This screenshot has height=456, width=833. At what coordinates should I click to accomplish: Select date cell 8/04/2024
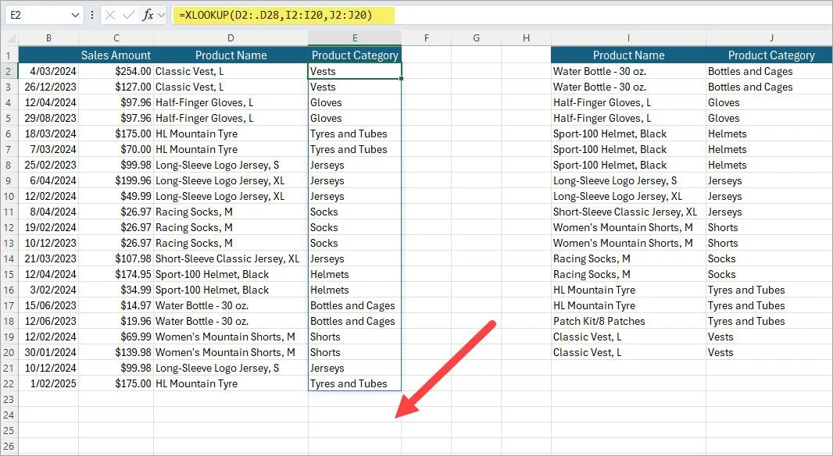[48, 212]
